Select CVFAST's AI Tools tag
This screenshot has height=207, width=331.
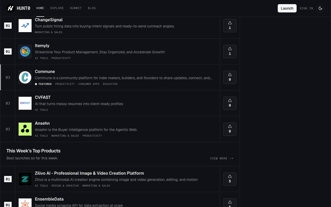[41, 110]
